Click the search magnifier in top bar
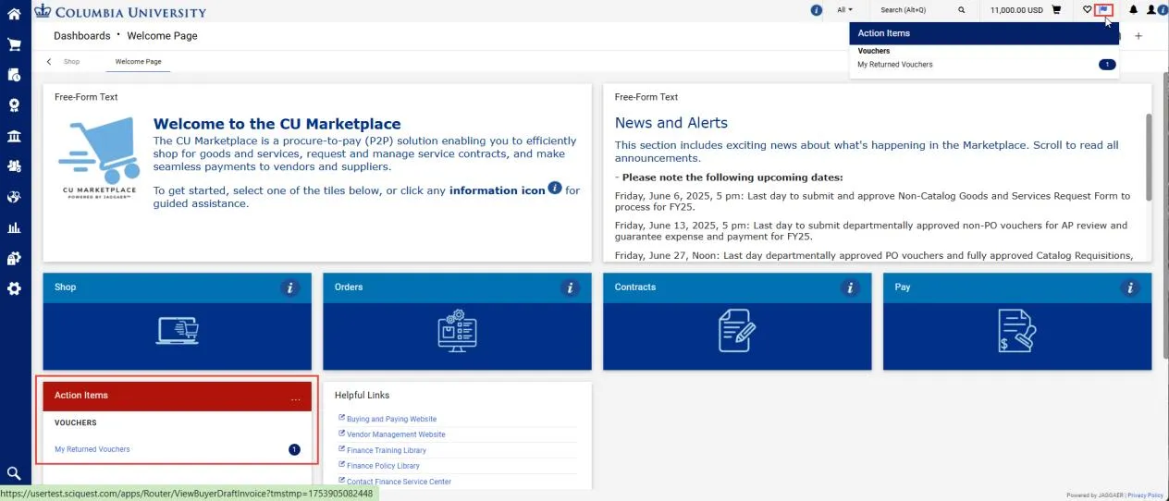 point(962,10)
